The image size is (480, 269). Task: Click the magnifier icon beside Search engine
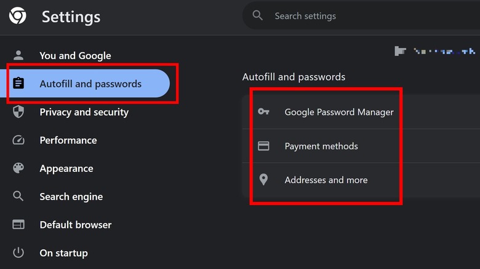[x=18, y=197]
